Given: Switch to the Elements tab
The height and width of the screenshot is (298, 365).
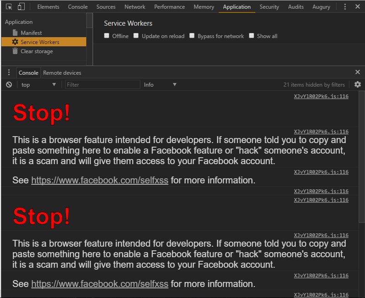Looking at the screenshot, I should pyautogui.click(x=48, y=7).
